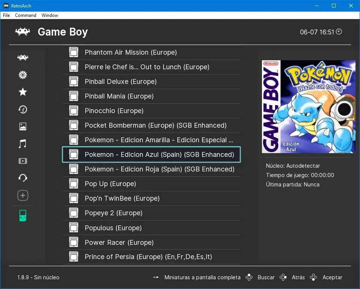Click cartridge icon for Power Racer

point(74,242)
